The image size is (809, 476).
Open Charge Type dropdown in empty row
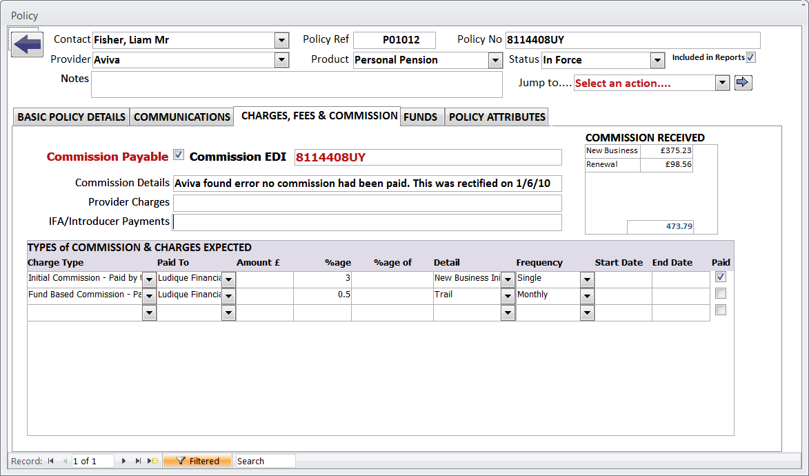click(x=149, y=313)
